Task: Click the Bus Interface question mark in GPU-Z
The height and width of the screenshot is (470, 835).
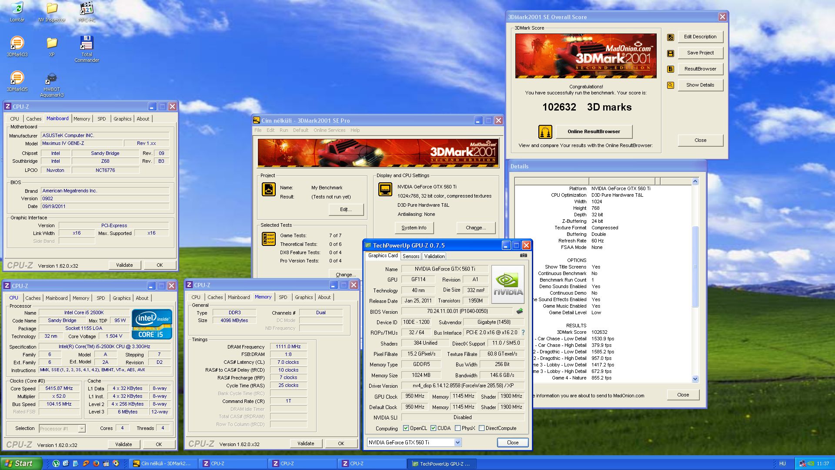Action: click(x=523, y=332)
